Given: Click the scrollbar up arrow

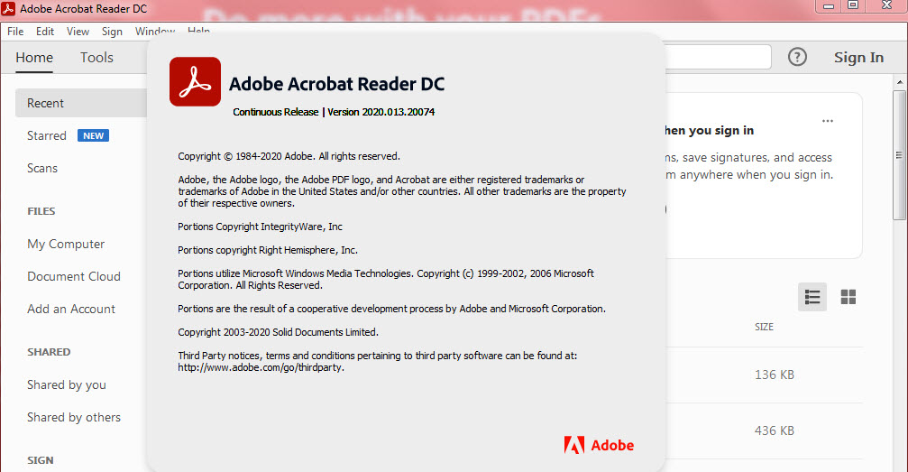Looking at the screenshot, I should [899, 82].
